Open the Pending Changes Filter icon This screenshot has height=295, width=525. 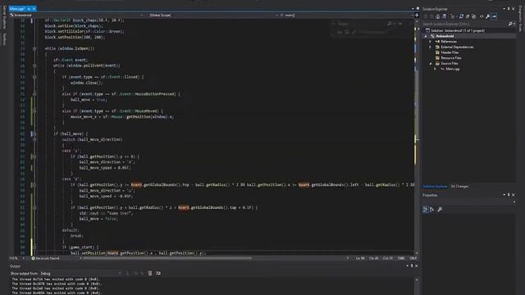[x=453, y=16]
